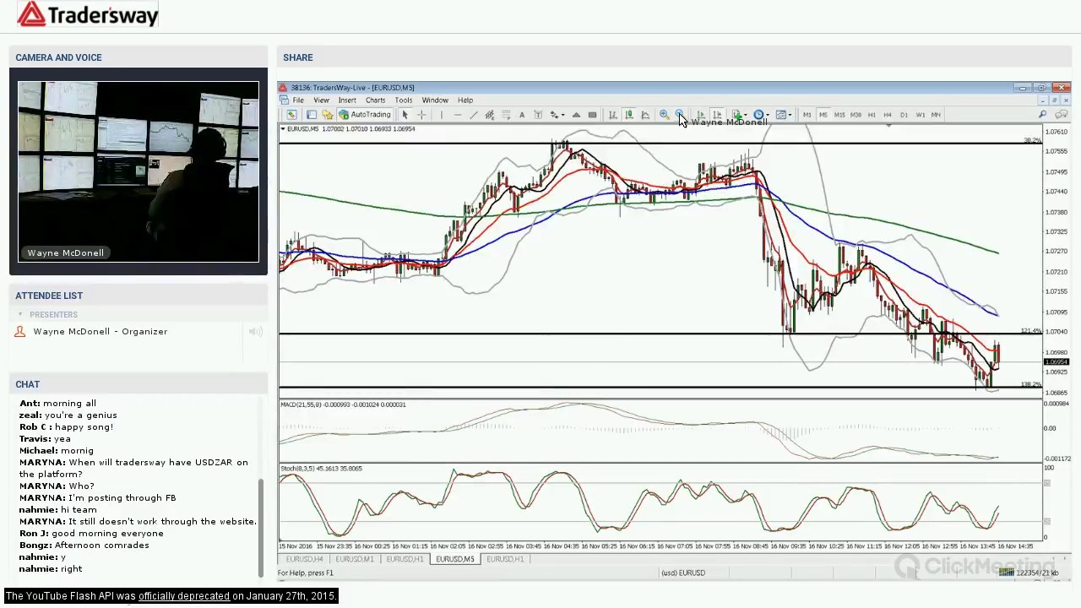Click the presenter icon beside Wayne McDonell

pos(20,332)
